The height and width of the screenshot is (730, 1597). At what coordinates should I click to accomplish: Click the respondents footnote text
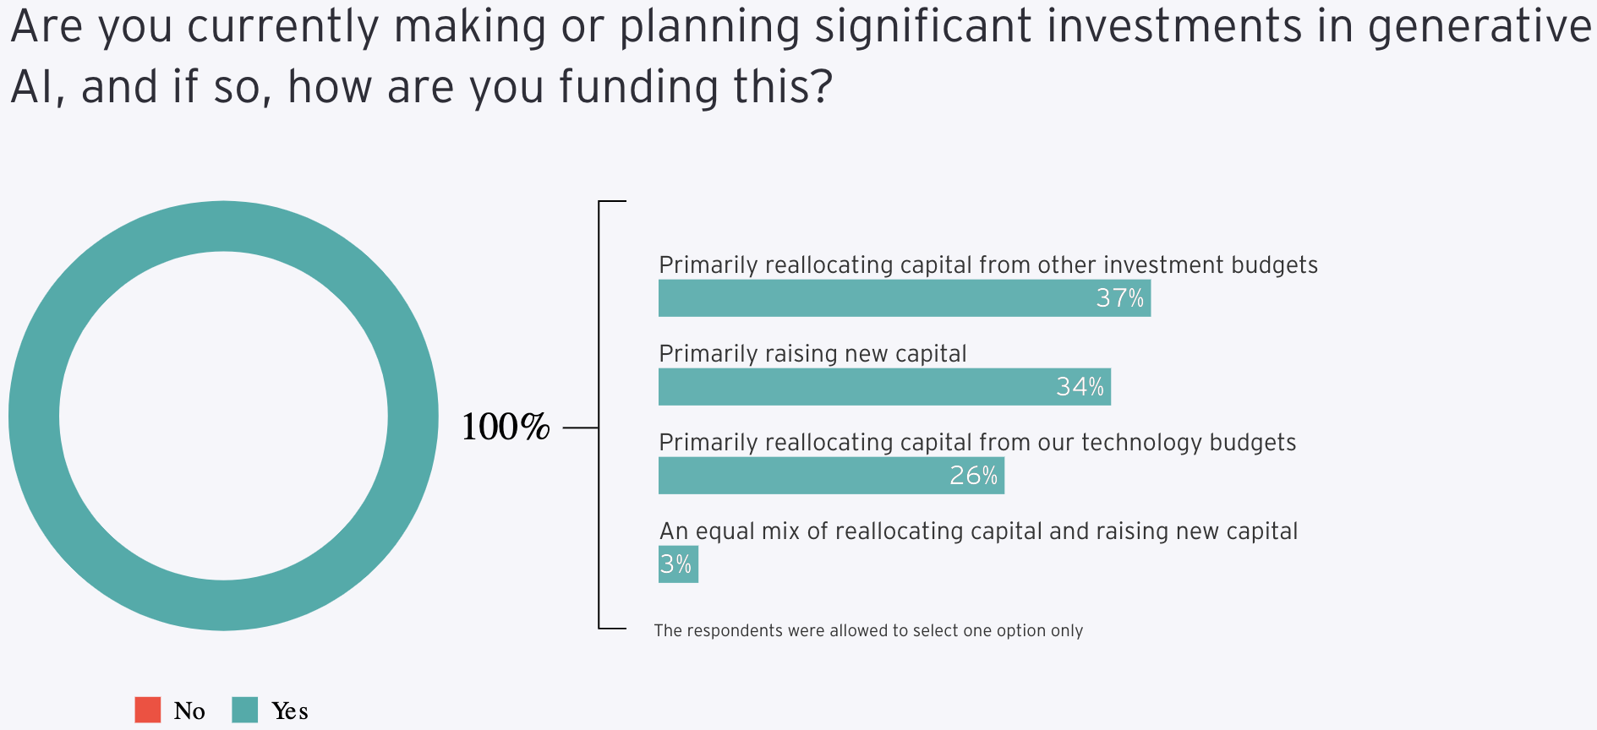click(868, 630)
